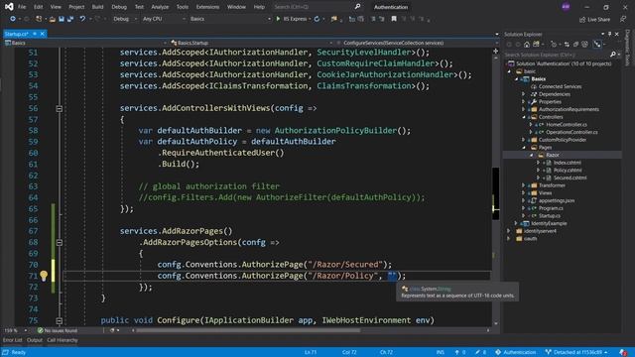Undo the last edit using the toolbar
The height and width of the screenshot is (357, 635).
click(x=82, y=19)
